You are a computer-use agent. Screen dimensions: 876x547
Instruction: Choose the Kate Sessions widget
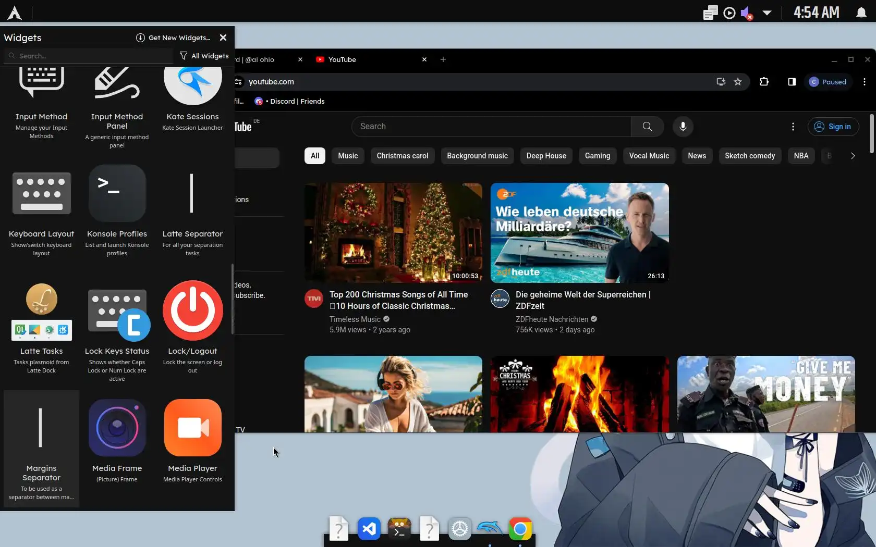192,102
